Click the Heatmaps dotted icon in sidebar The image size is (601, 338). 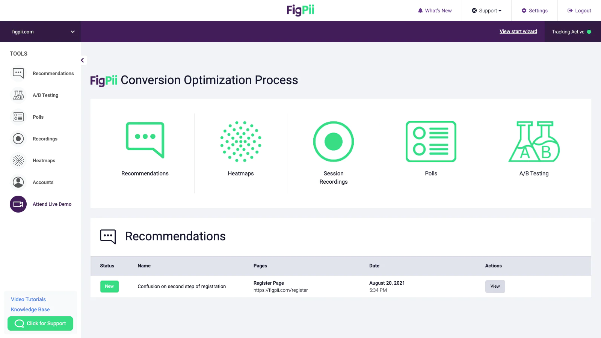click(x=18, y=160)
